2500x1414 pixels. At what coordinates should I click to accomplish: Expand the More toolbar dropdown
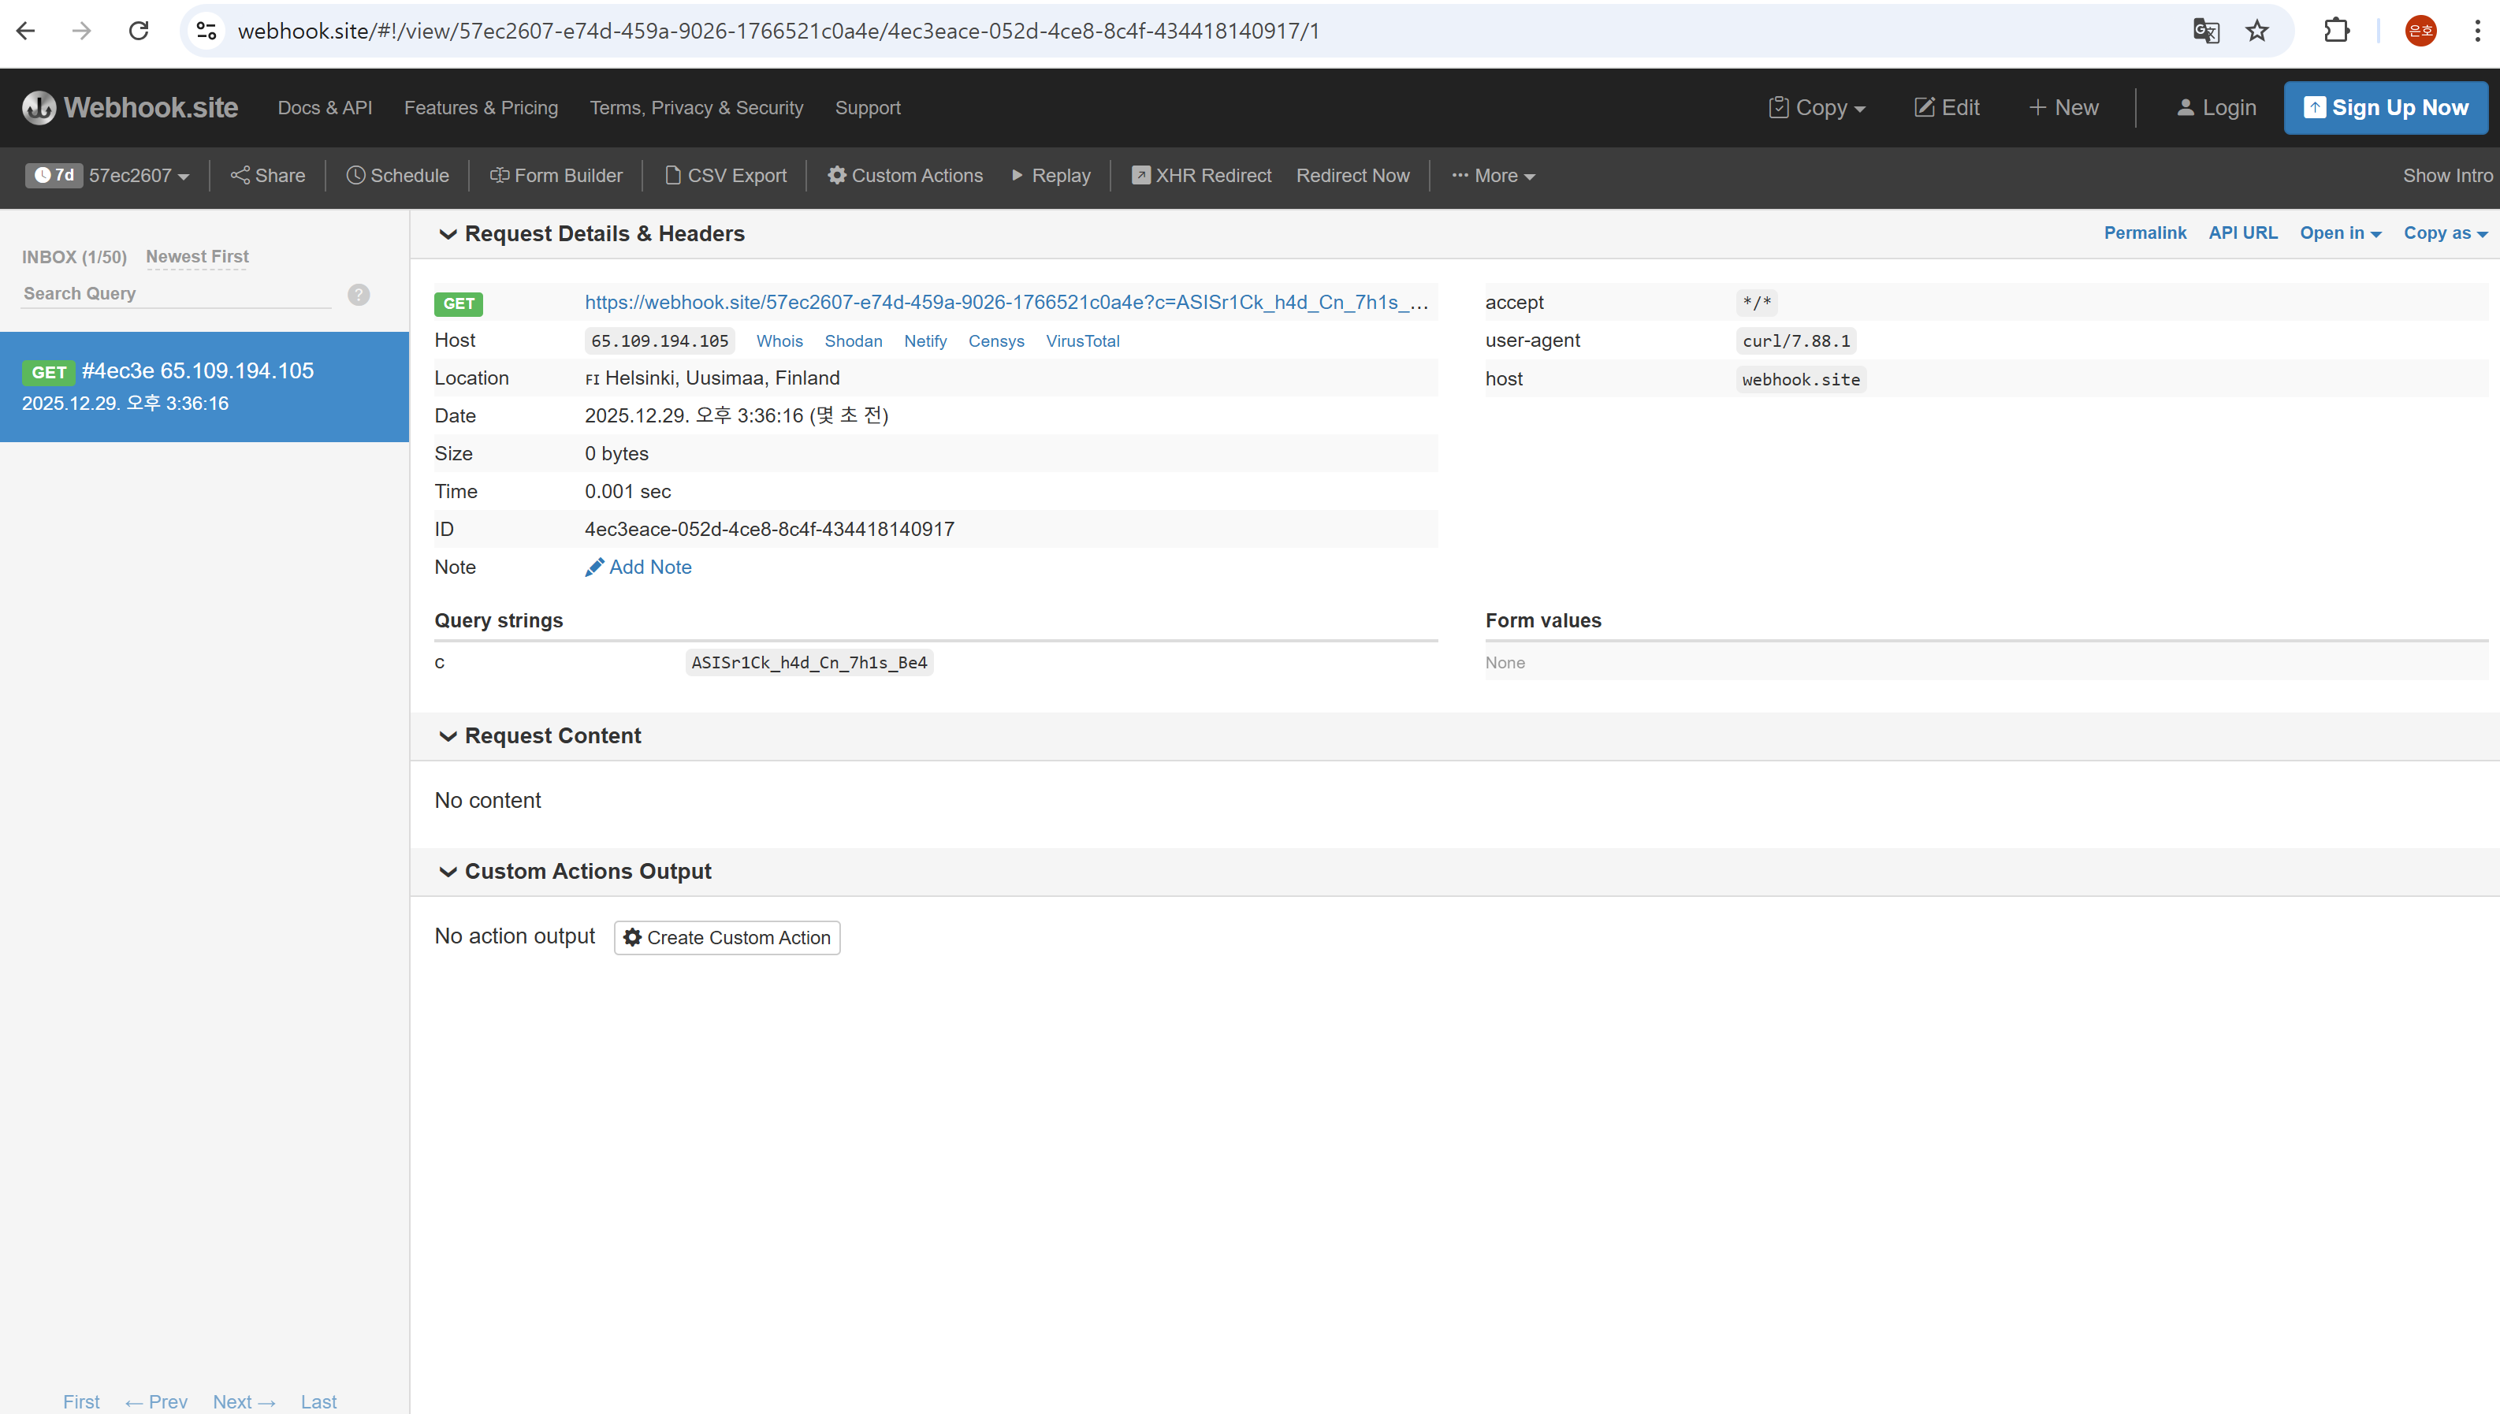click(1494, 176)
